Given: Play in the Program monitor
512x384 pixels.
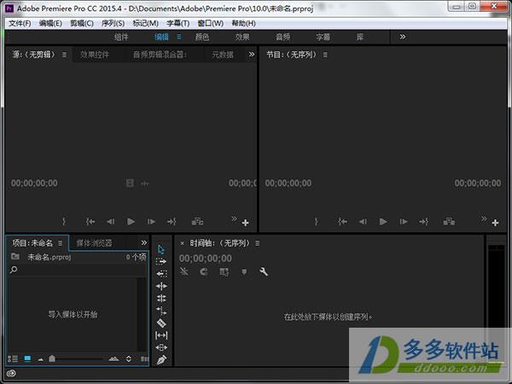Looking at the screenshot, I should click(x=383, y=222).
